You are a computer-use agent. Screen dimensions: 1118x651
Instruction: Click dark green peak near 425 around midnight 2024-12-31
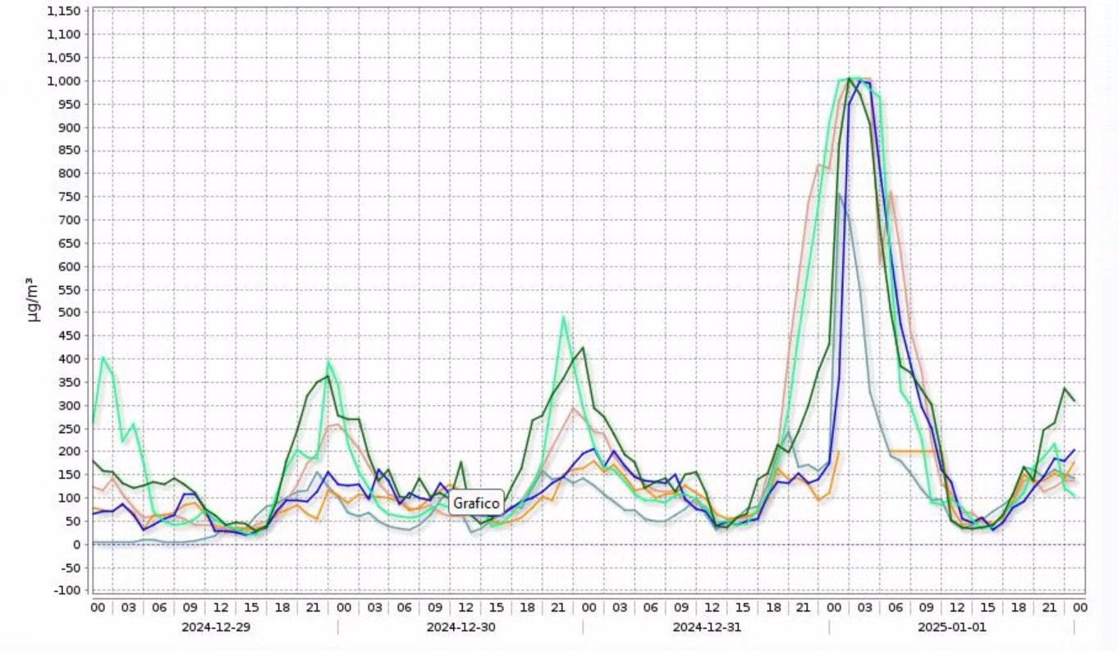[583, 348]
